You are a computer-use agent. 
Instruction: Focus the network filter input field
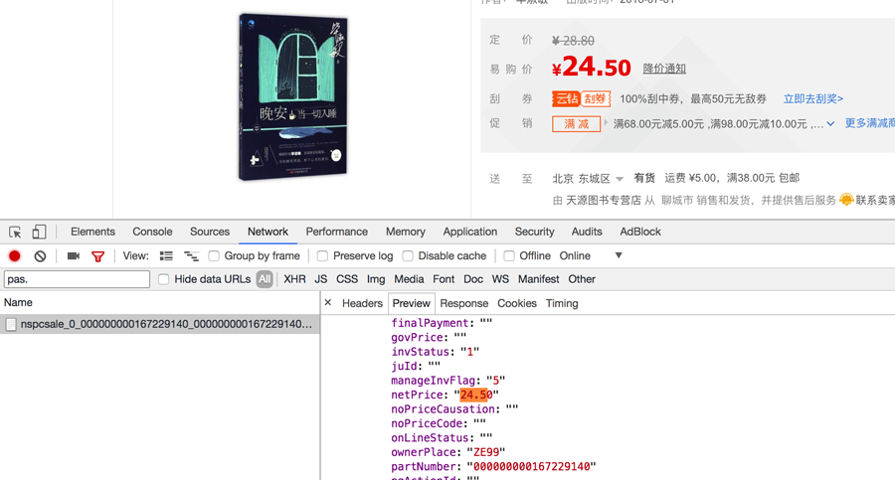coord(77,279)
